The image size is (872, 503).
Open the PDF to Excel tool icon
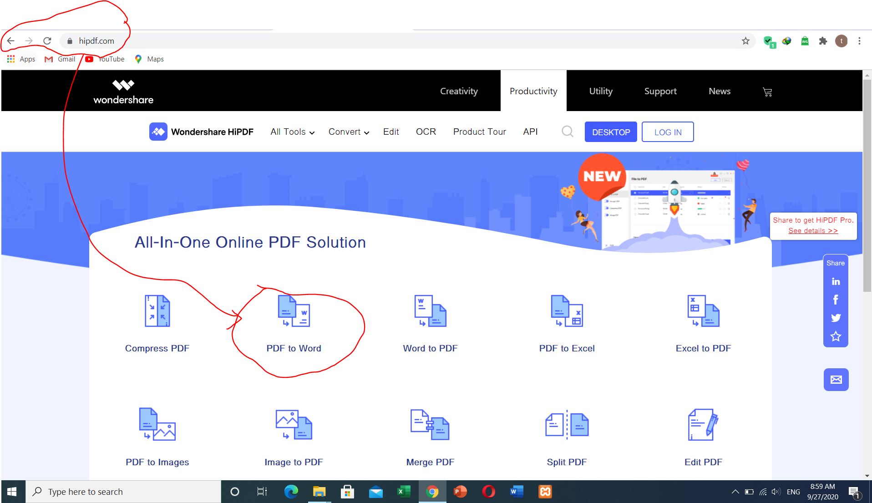[567, 311]
